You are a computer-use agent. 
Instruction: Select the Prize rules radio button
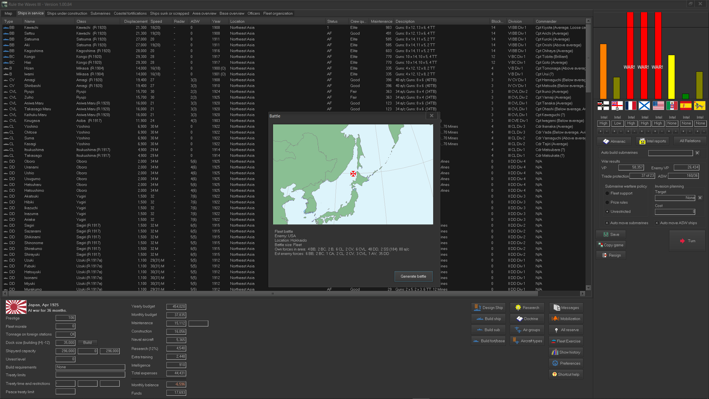607,203
